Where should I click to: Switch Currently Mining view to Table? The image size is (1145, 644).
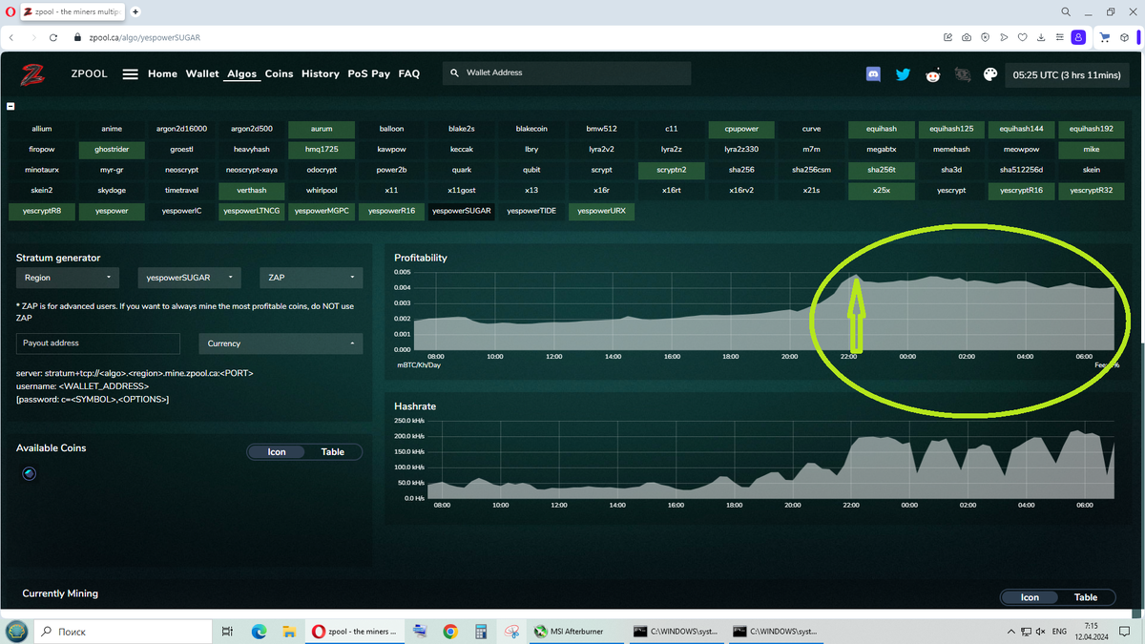point(1086,597)
